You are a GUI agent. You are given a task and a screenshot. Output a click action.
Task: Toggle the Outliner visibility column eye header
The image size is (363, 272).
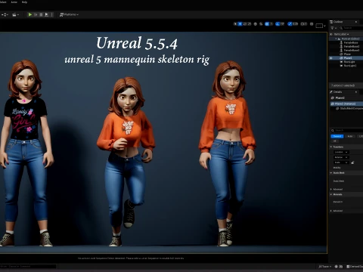[331, 34]
